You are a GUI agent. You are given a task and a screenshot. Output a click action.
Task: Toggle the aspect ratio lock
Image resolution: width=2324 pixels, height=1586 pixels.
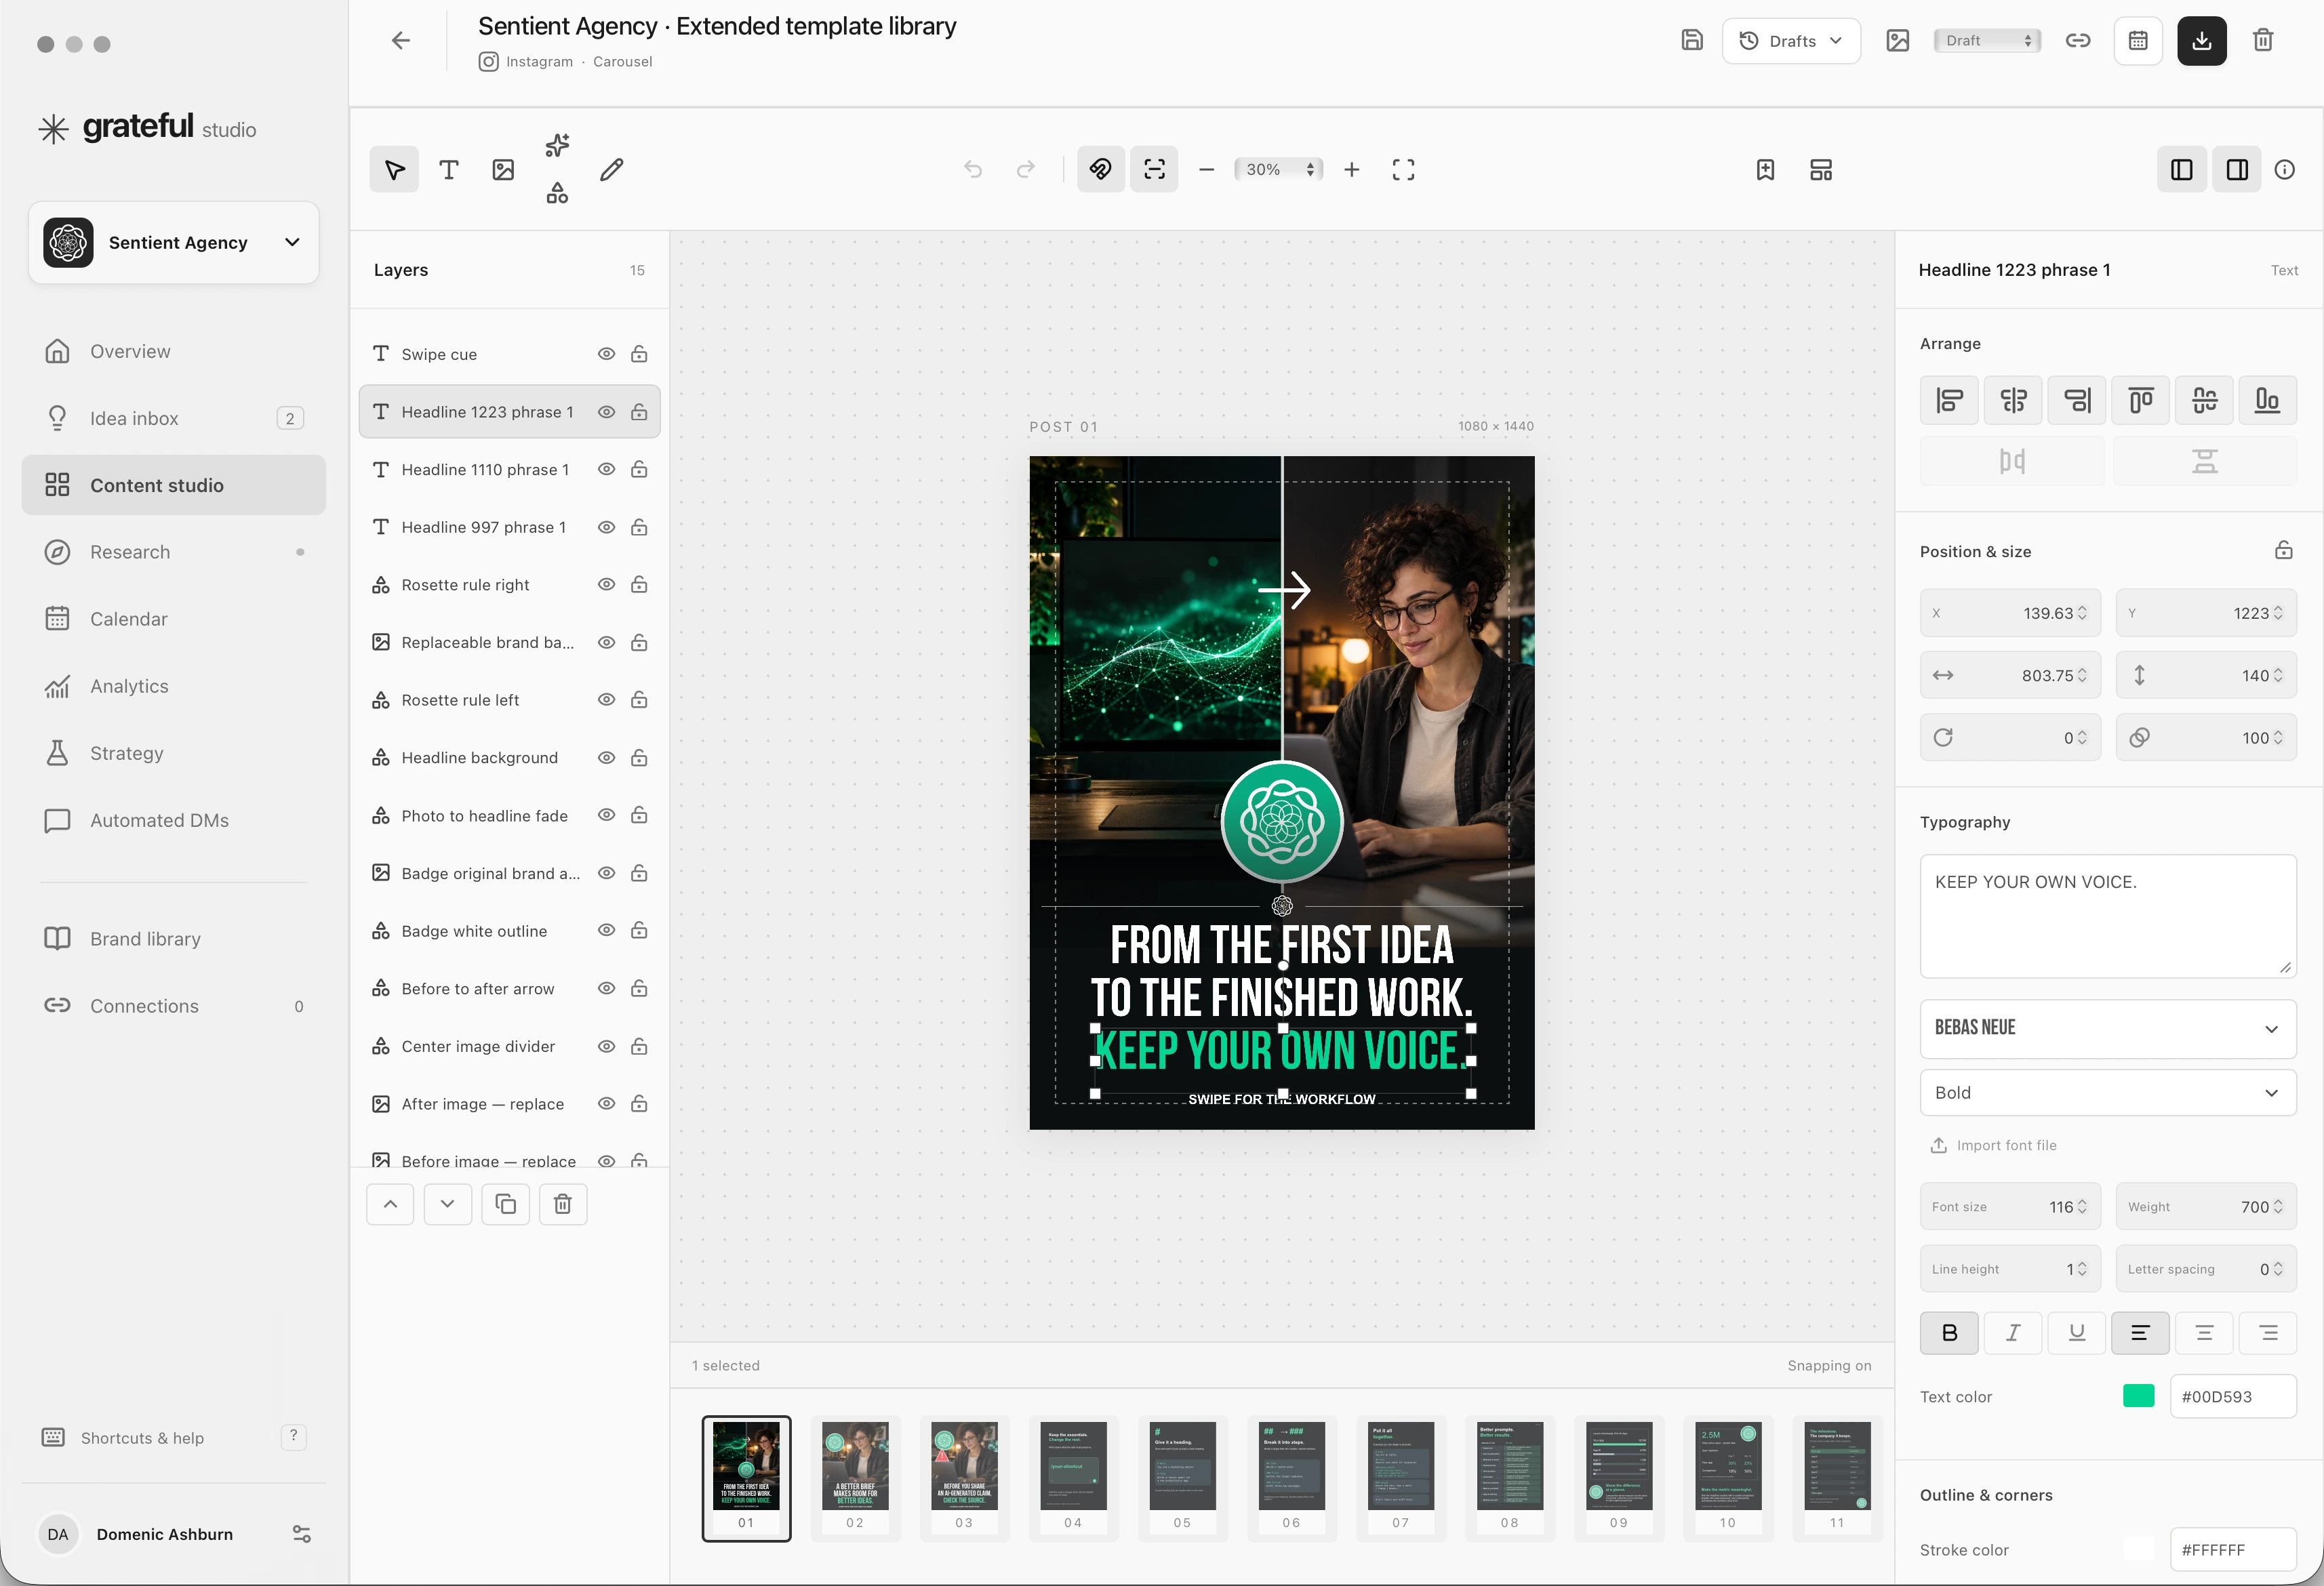(x=2284, y=551)
